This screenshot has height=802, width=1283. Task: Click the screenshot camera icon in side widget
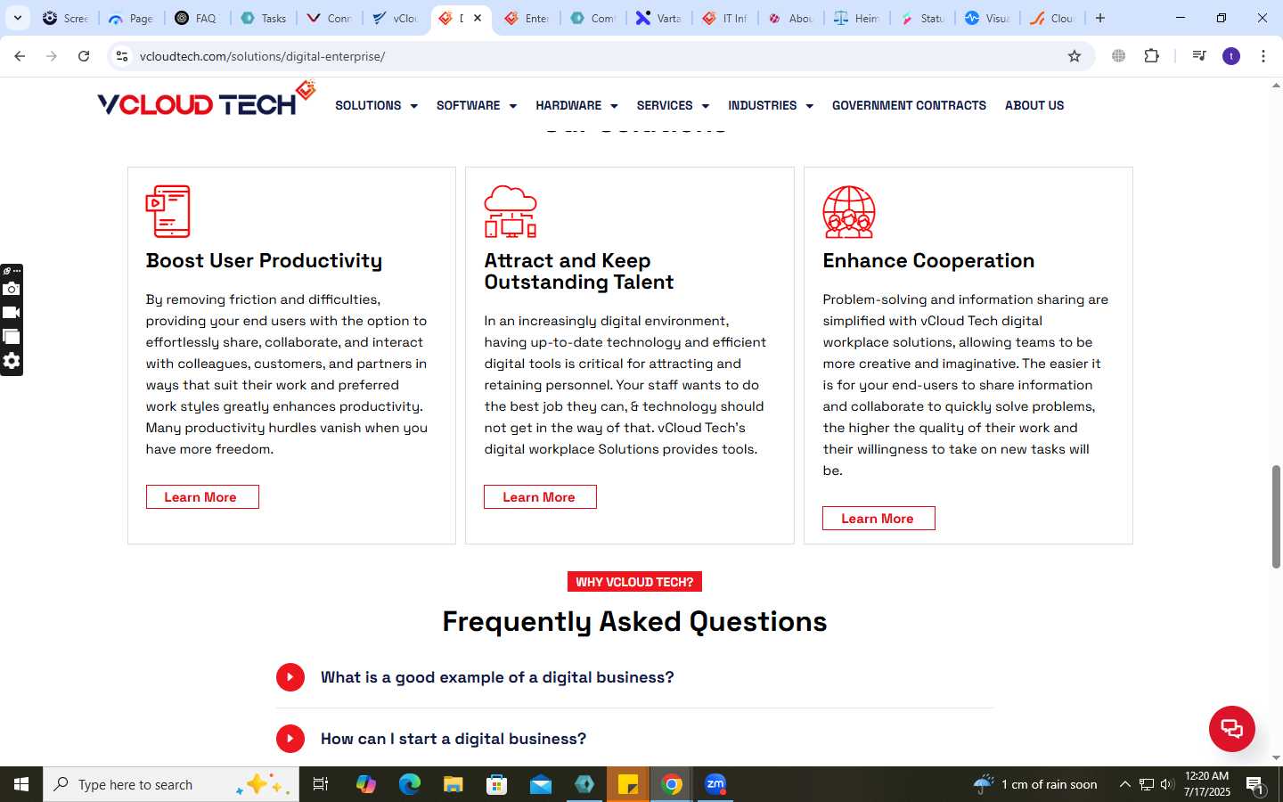(12, 289)
